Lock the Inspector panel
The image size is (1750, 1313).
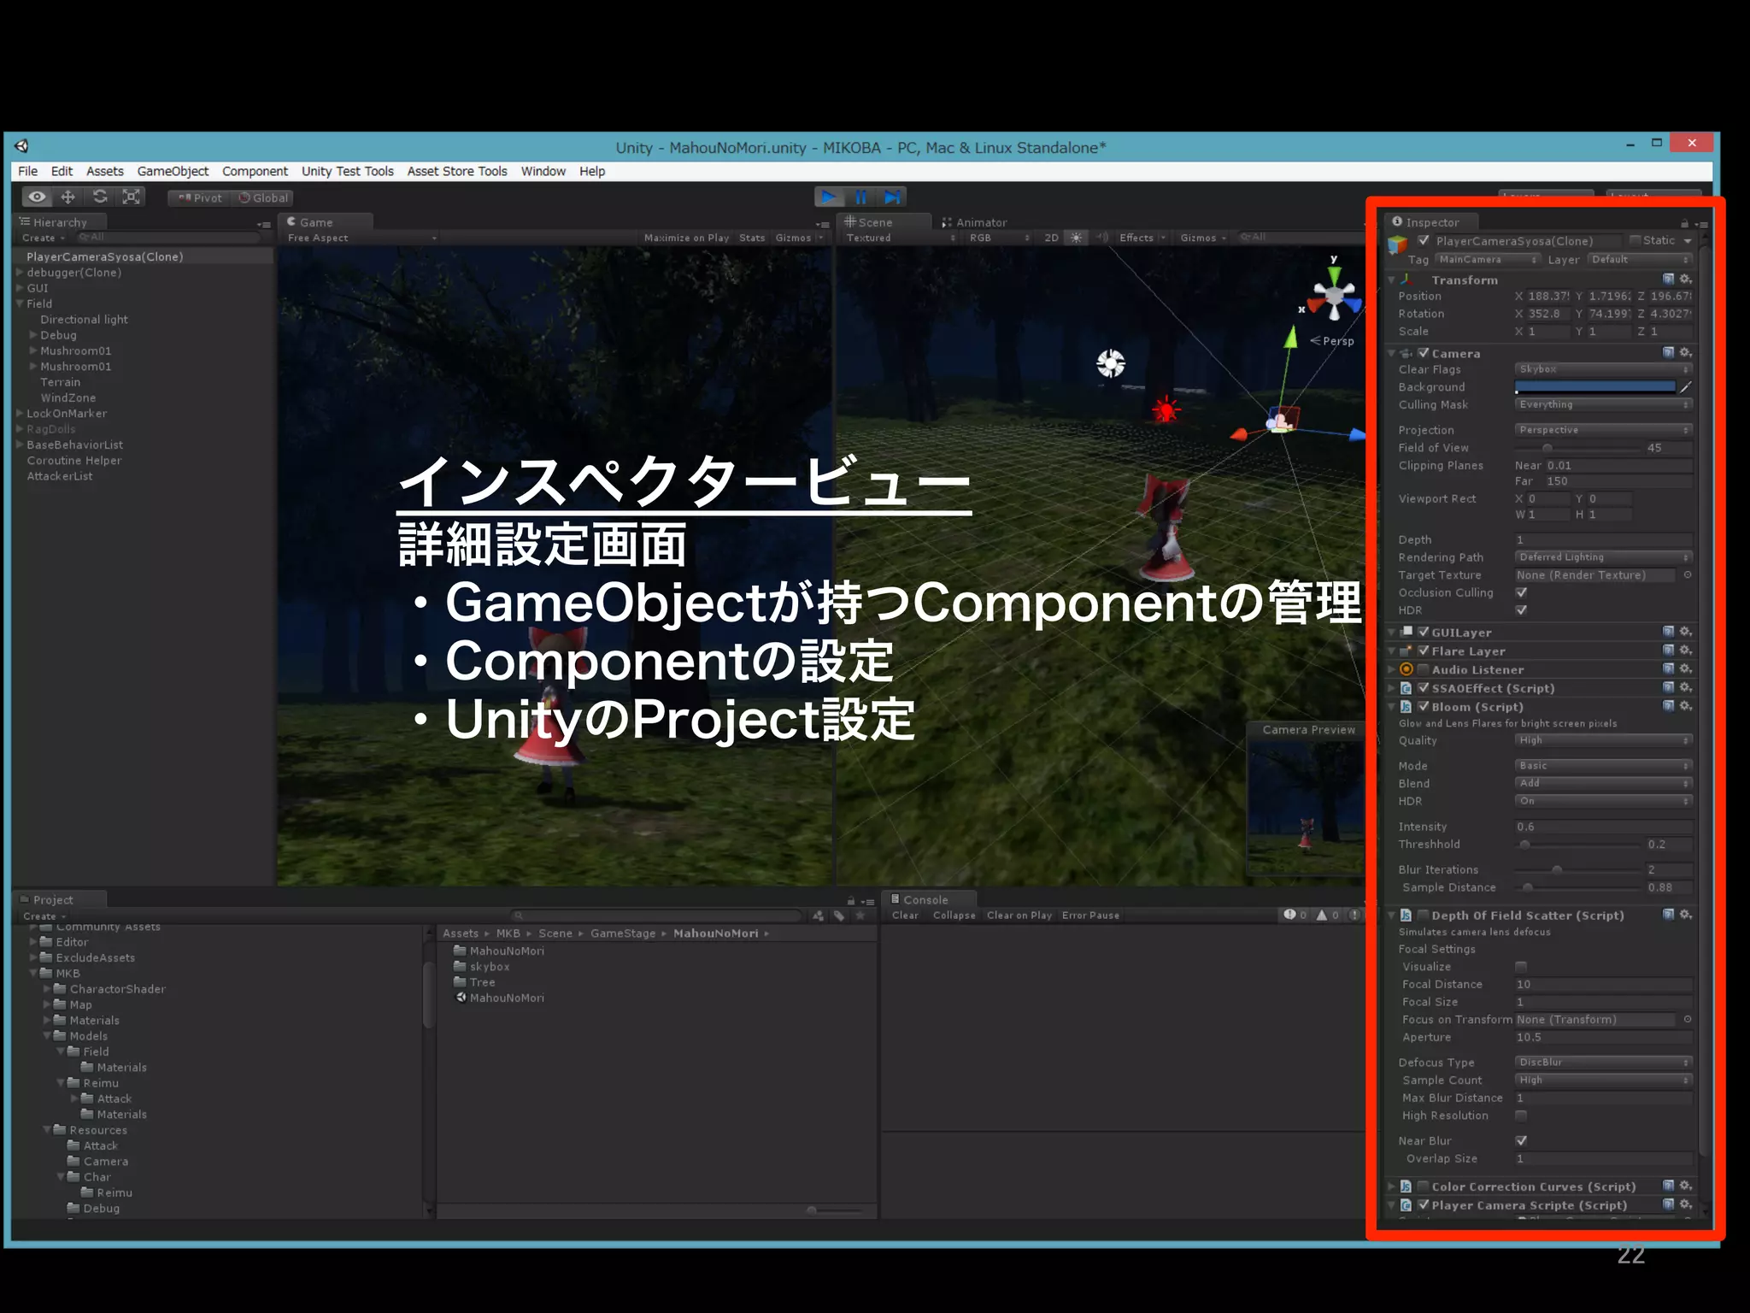(x=1684, y=223)
